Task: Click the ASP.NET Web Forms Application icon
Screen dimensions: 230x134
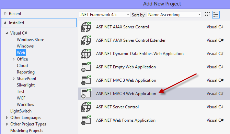Action: [x=86, y=120]
